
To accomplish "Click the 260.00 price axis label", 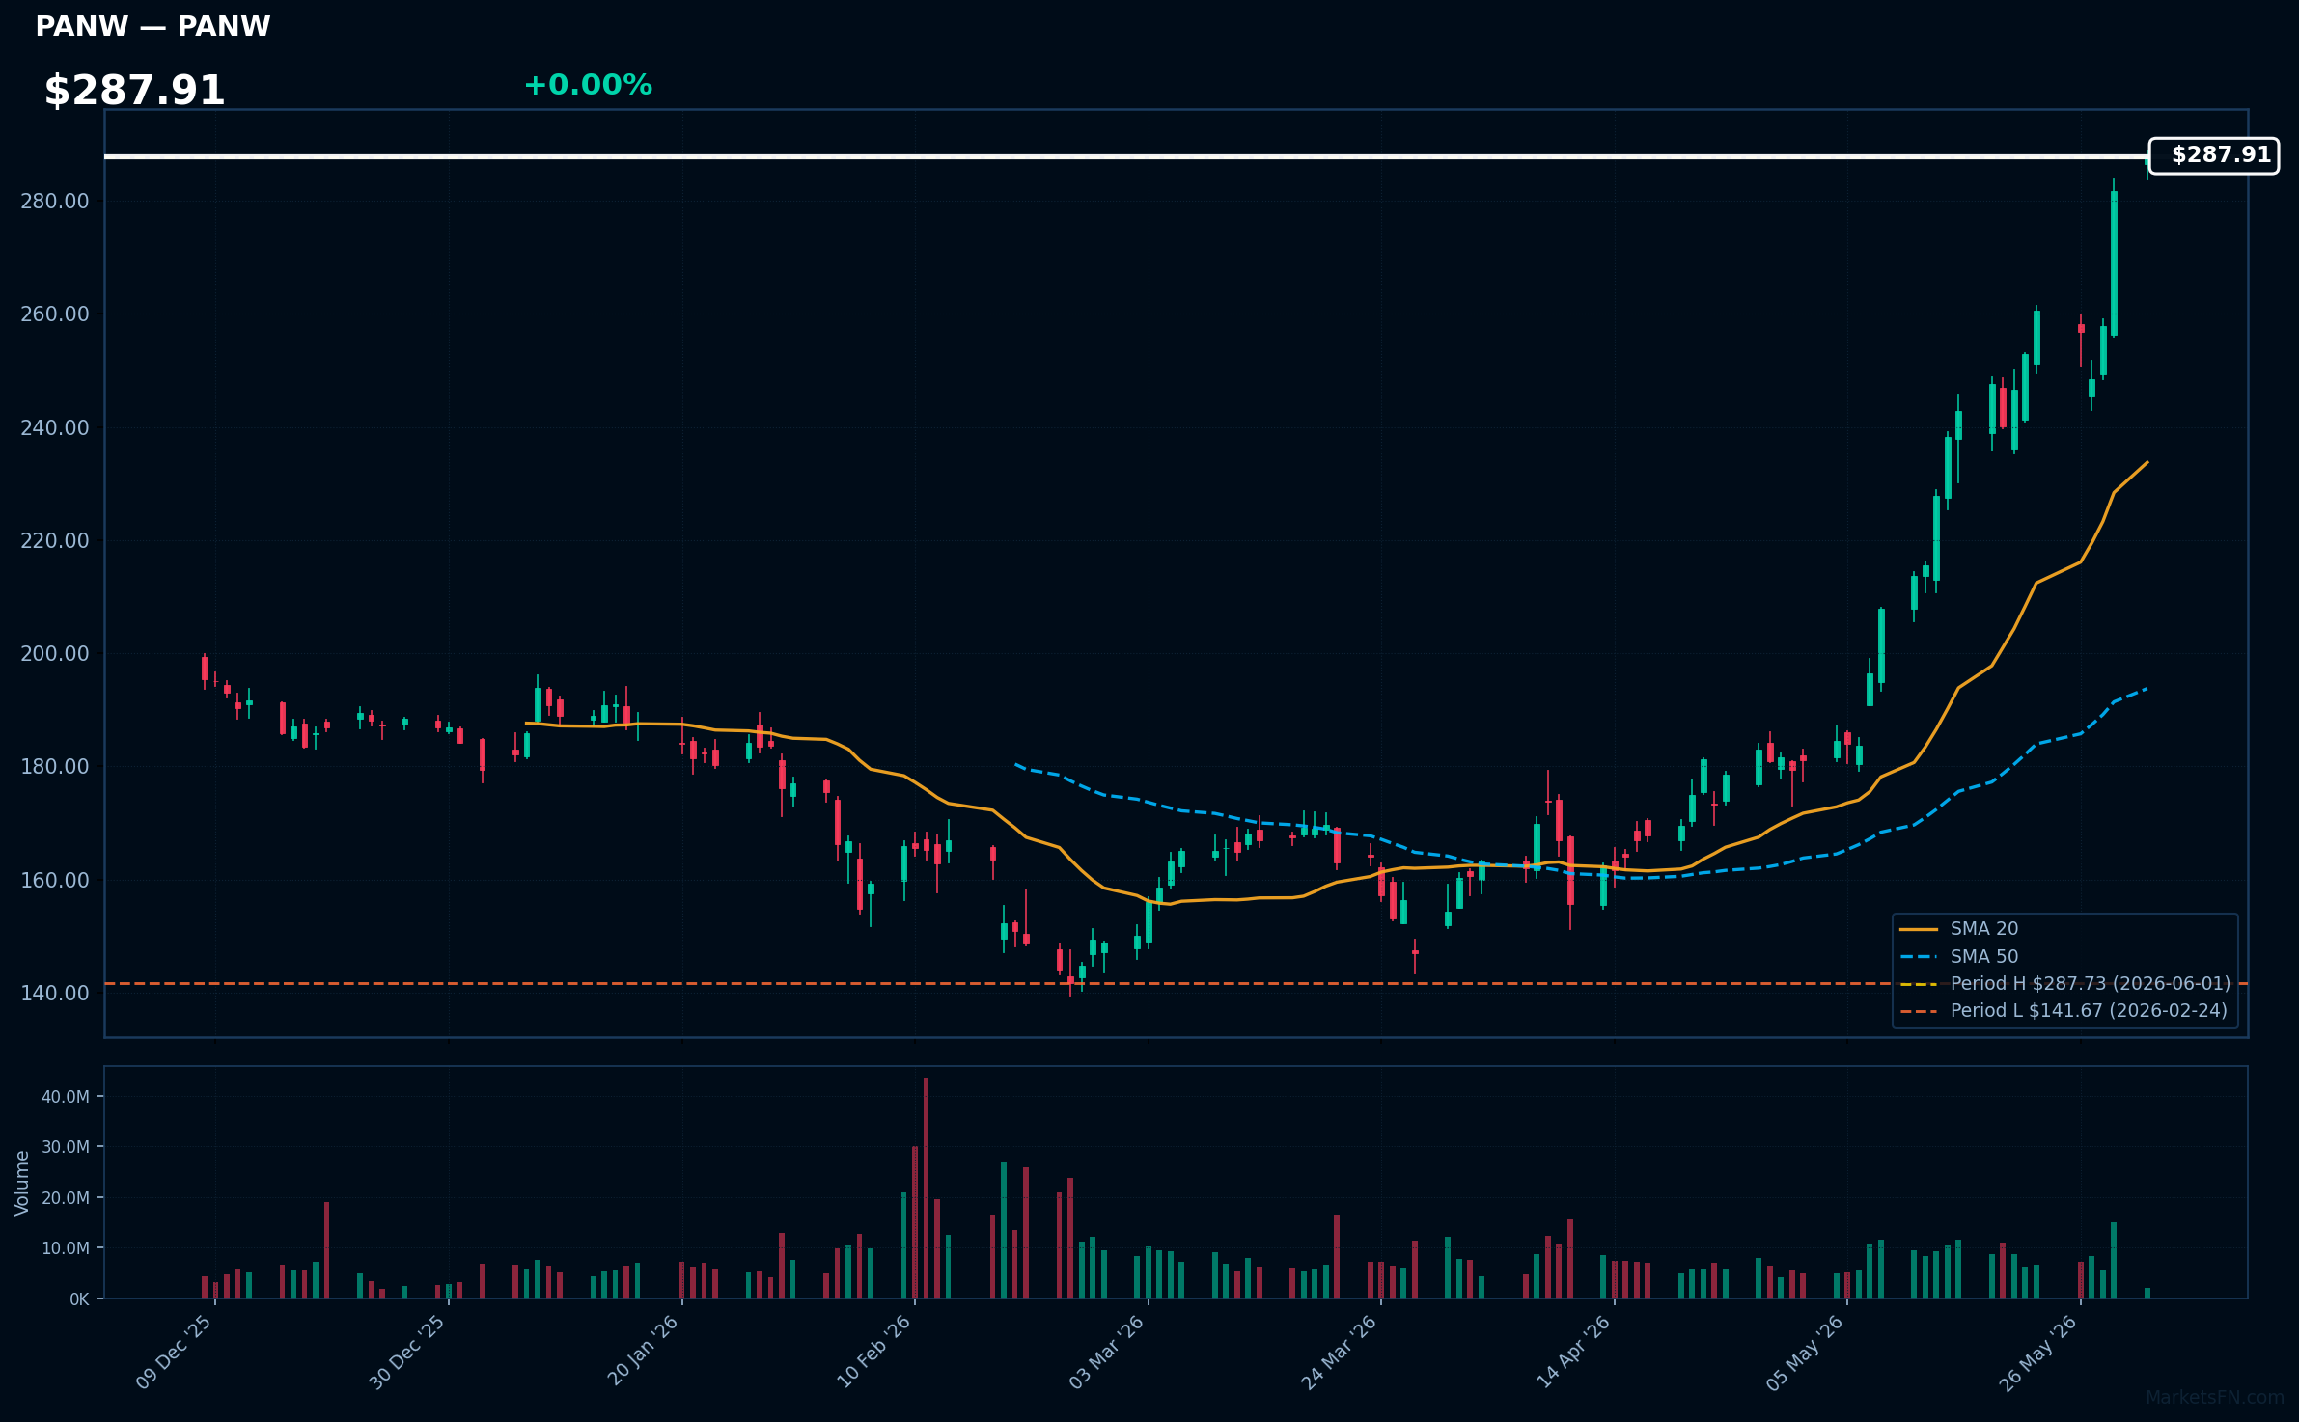I will 55,314.
